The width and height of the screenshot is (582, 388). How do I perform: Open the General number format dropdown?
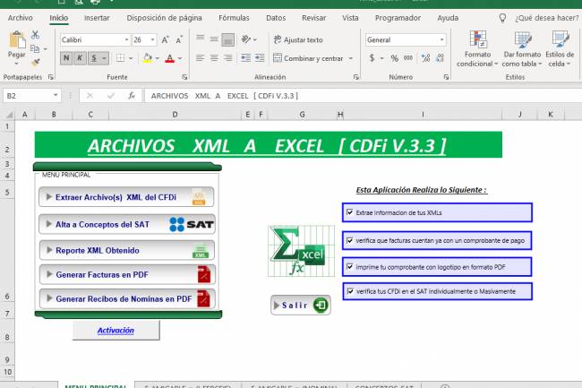point(441,39)
